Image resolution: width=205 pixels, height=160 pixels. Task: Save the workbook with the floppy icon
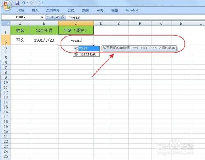(x=17, y=3)
